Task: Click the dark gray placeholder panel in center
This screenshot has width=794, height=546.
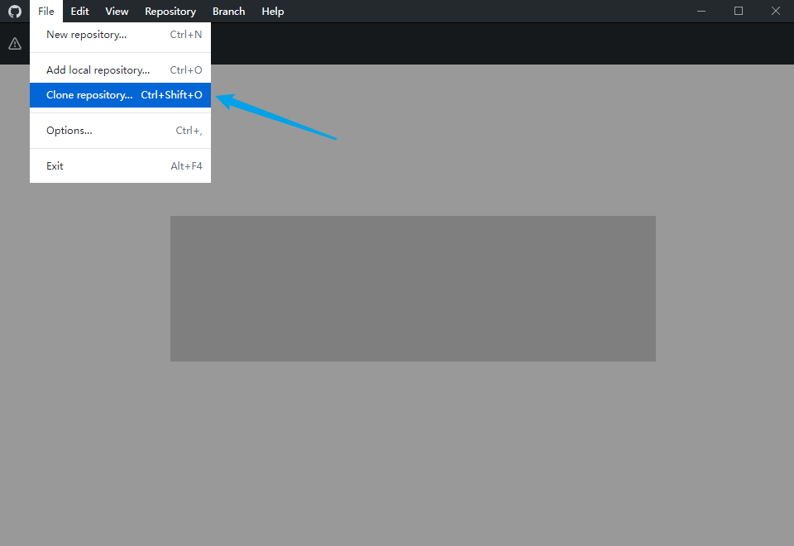Action: [413, 289]
